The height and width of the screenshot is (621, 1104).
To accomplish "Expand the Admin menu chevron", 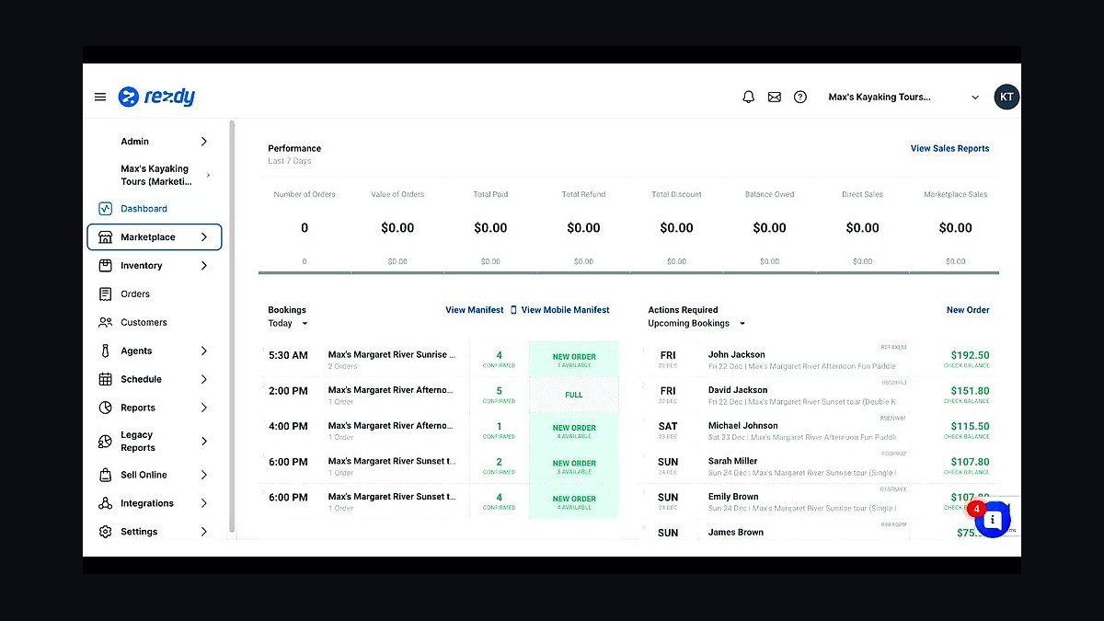I will click(203, 142).
